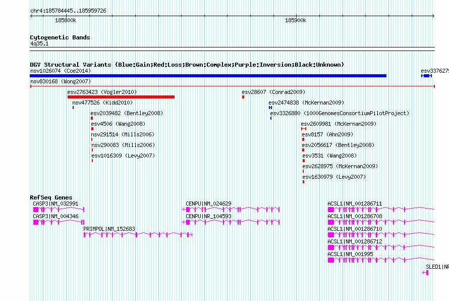Select the esv28607 (Conrad2009) variant label
Viewport: 449px width, 301px height.
(x=273, y=92)
